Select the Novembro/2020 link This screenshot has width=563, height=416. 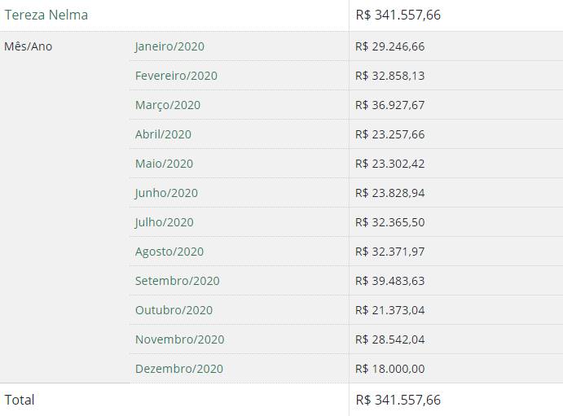(x=179, y=339)
